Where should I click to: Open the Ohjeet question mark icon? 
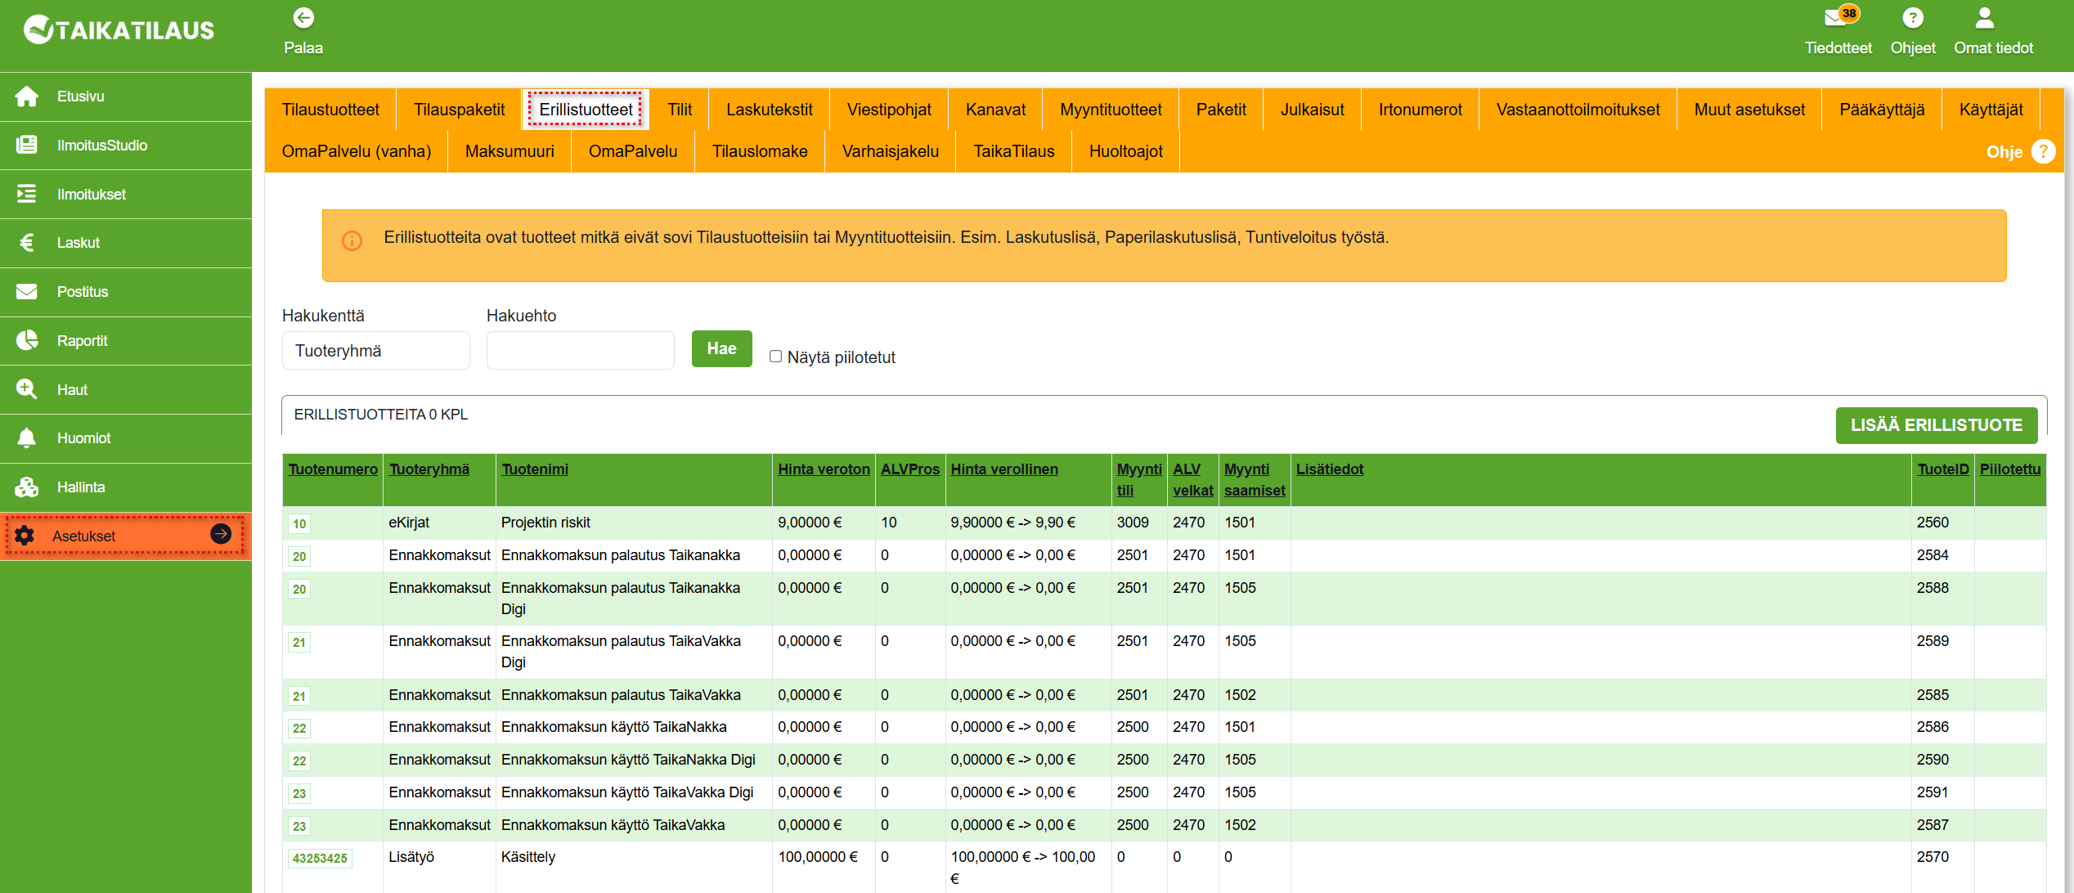tap(1913, 17)
